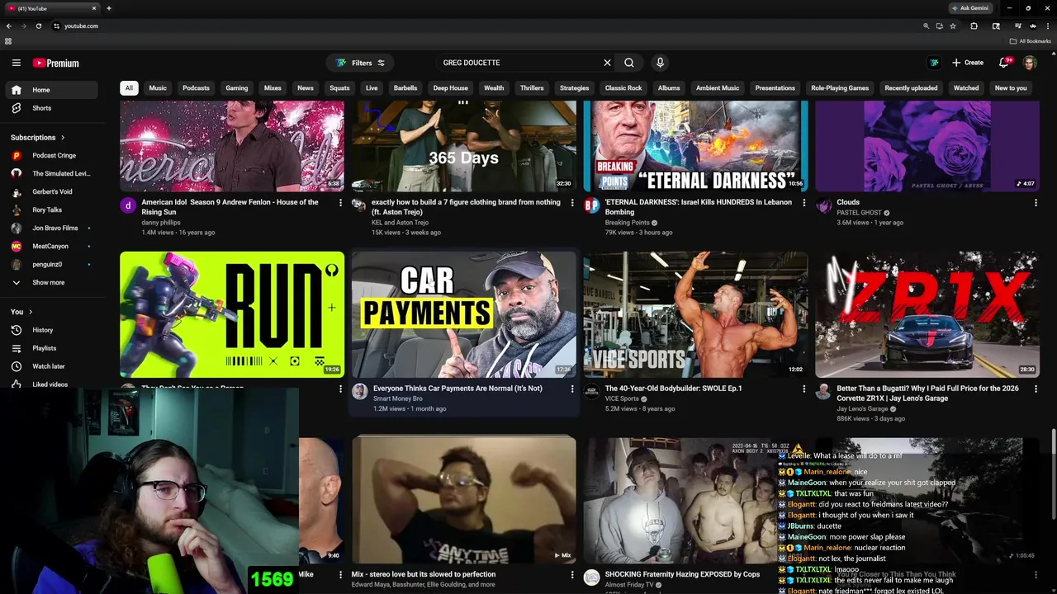This screenshot has width=1057, height=594.
Task: Open options menu for ETERNAL DARKNESS video
Action: 804,203
